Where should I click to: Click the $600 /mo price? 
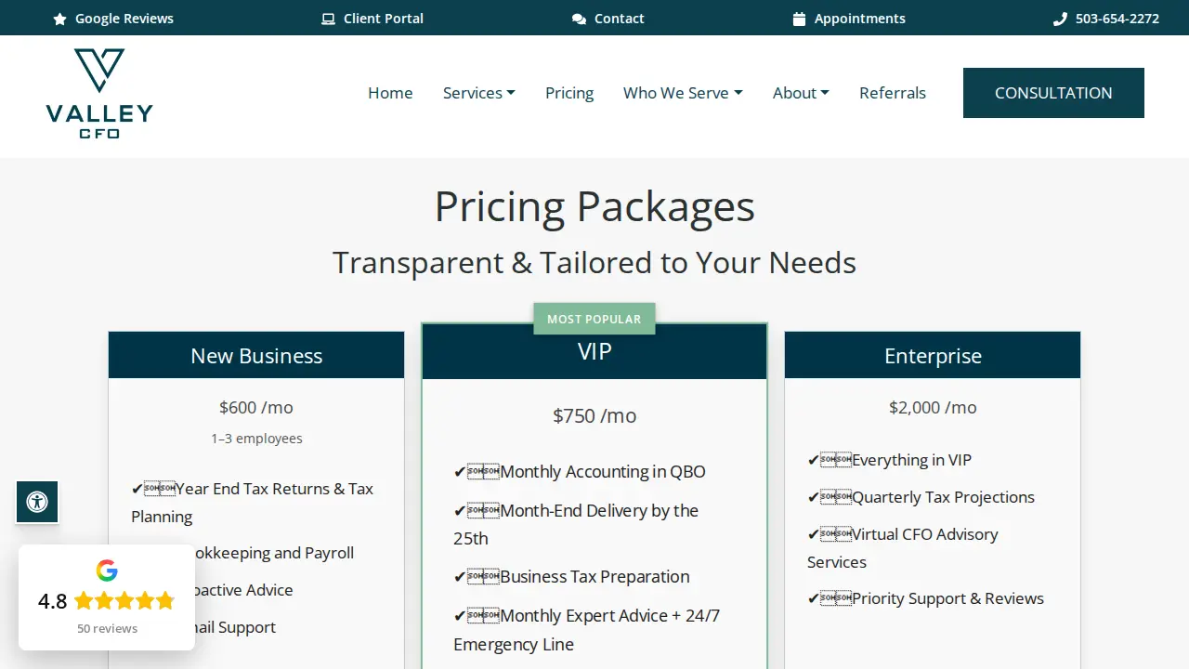pos(256,407)
